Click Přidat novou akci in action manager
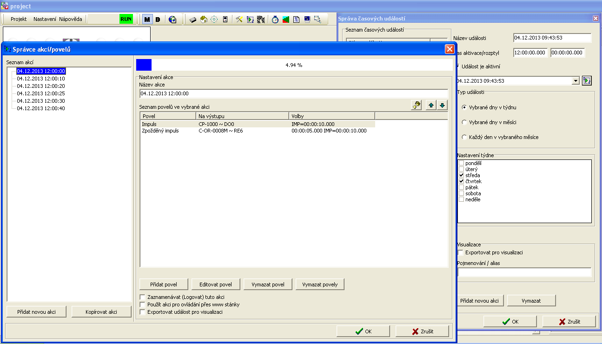 coord(36,312)
